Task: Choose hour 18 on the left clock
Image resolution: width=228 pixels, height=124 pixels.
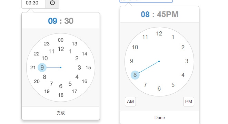Action: point(61,95)
